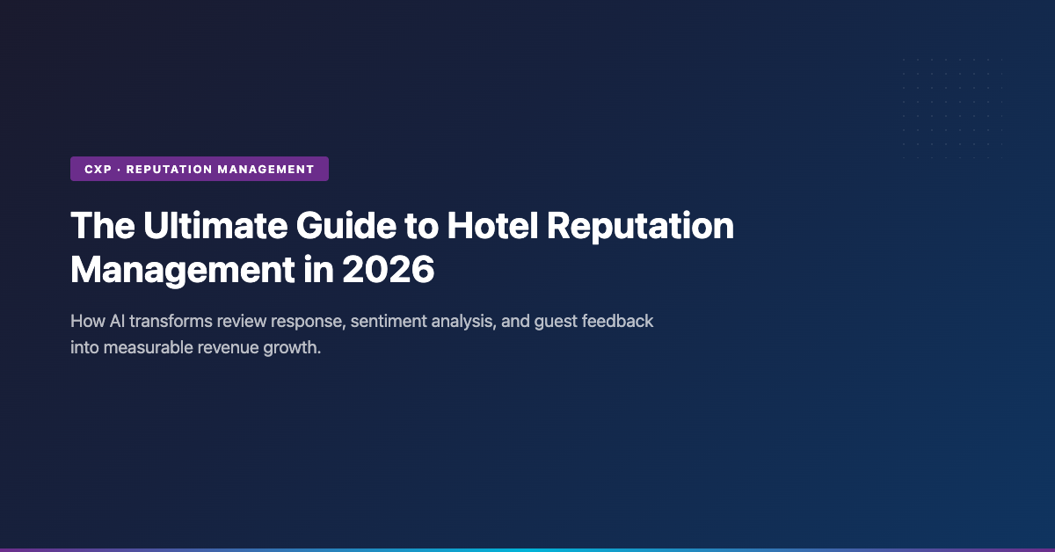Image resolution: width=1055 pixels, height=552 pixels.
Task: Click the subtitle starting with How AI transforms
Action: tap(361, 334)
